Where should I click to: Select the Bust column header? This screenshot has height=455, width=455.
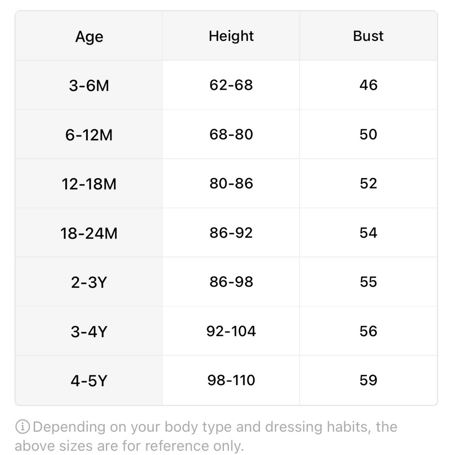(368, 36)
